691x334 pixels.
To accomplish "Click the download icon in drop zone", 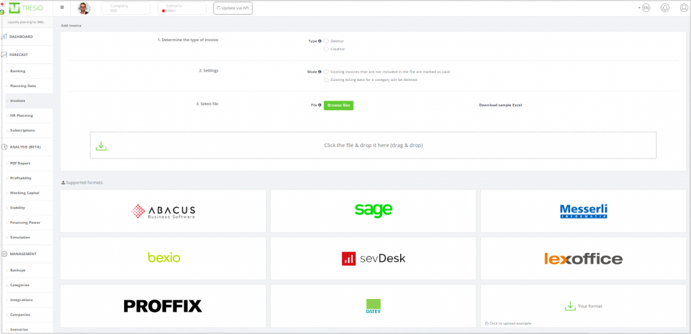I will 101,146.
